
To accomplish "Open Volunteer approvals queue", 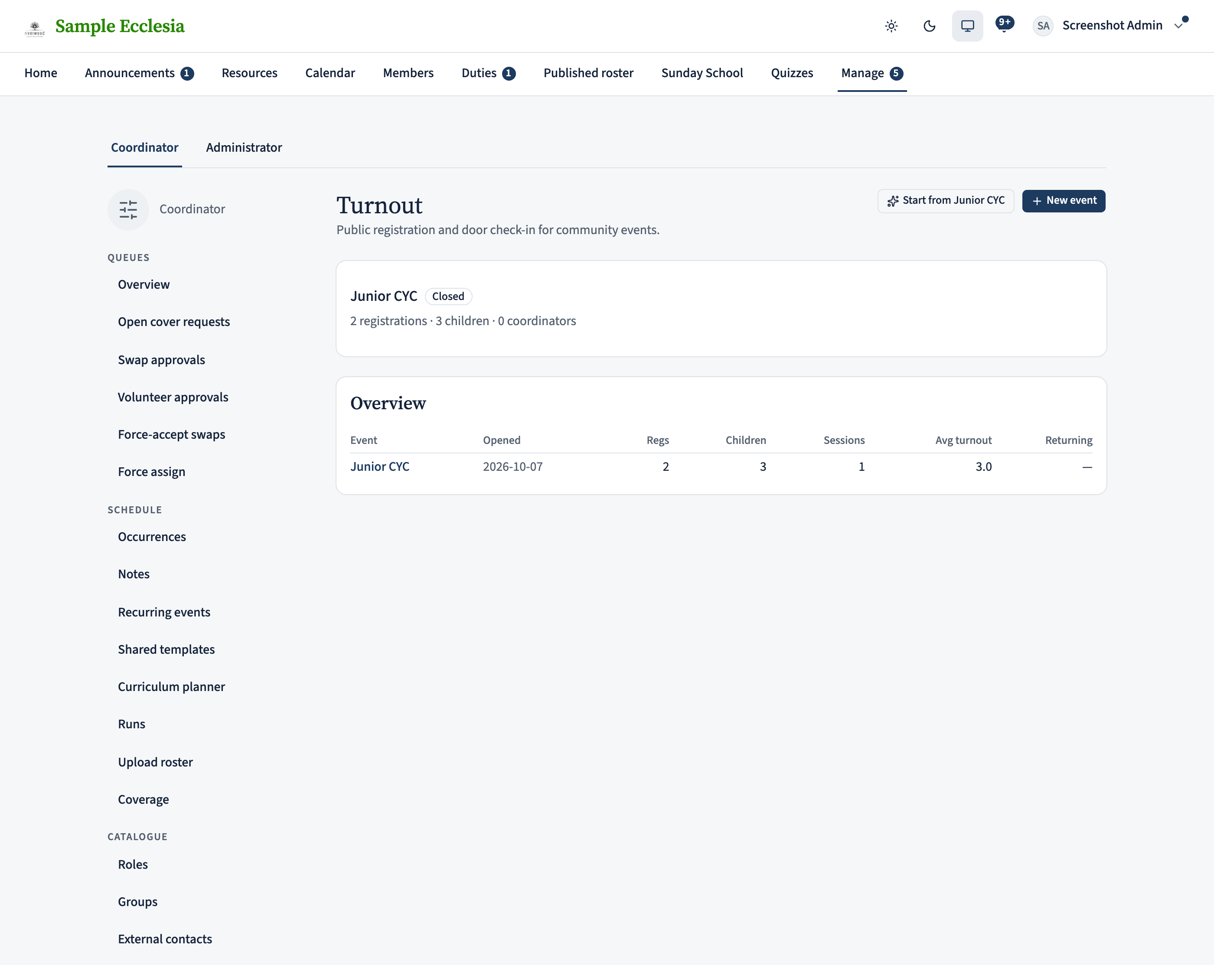I will coord(173,398).
